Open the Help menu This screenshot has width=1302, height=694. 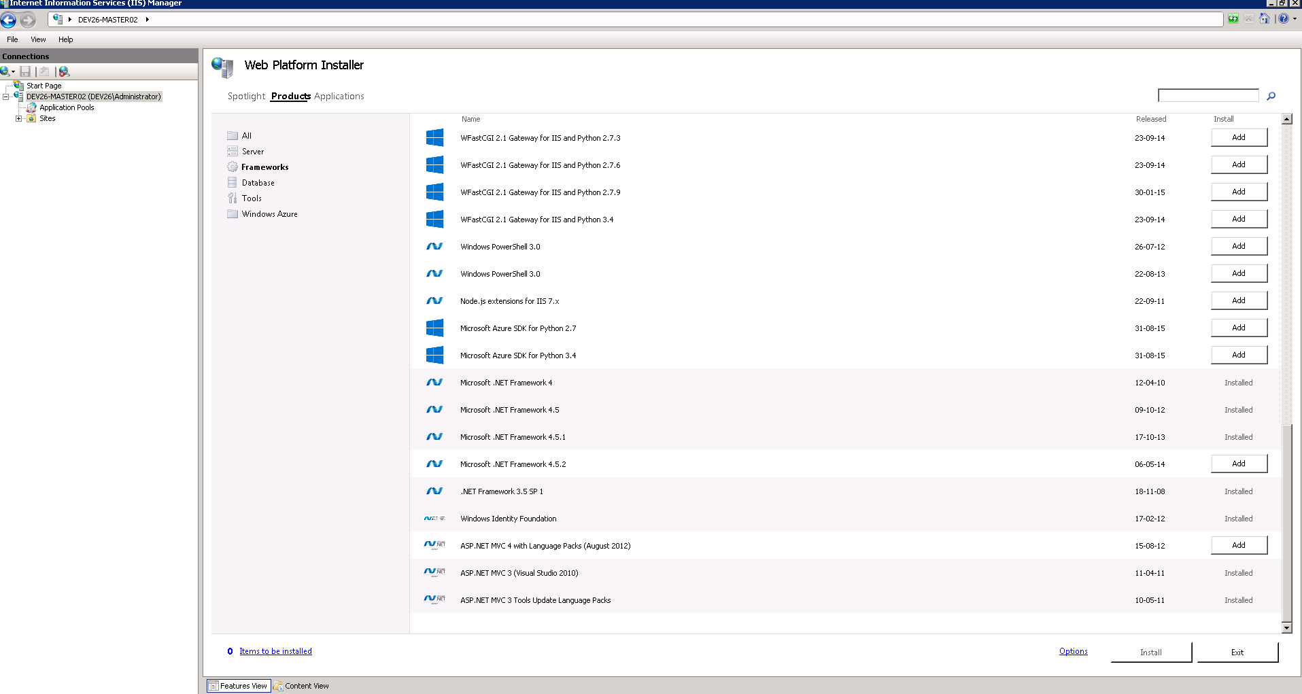pos(65,39)
